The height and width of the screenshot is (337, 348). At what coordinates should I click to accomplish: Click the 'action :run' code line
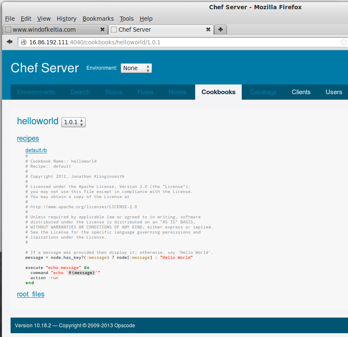pyautogui.click(x=44, y=278)
